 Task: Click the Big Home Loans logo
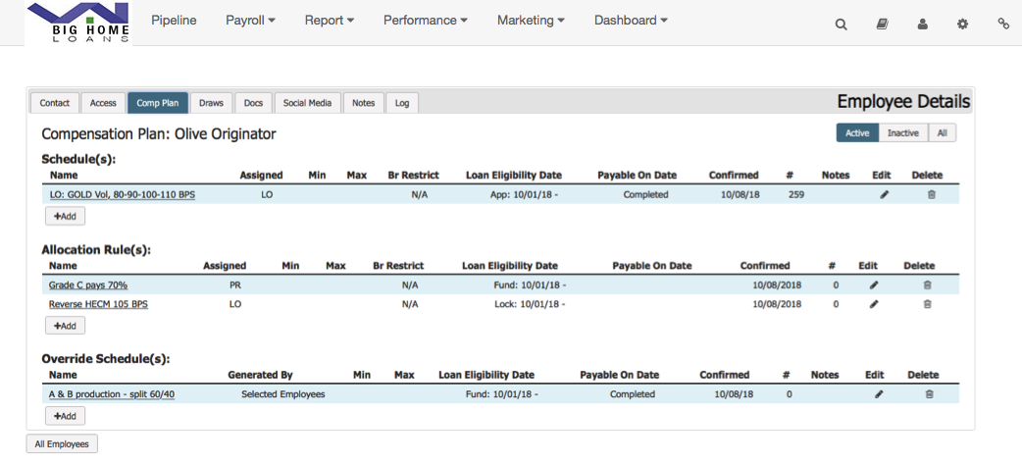coord(78,23)
